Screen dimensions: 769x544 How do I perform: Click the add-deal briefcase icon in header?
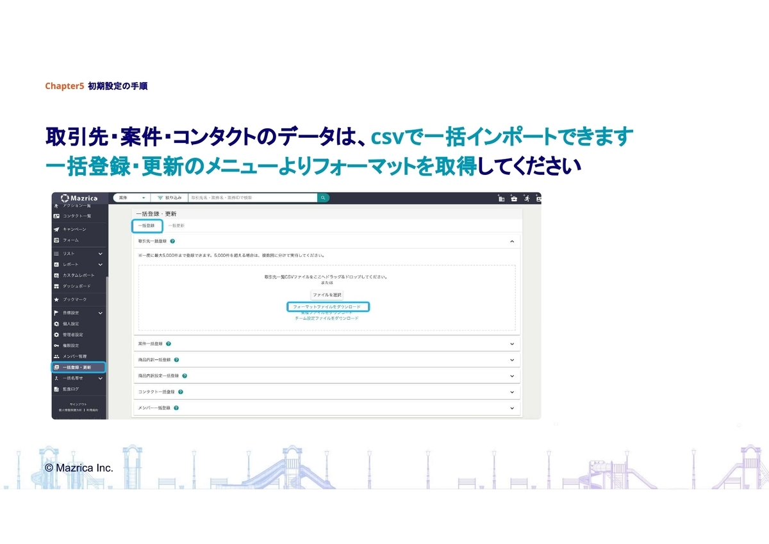tap(514, 199)
